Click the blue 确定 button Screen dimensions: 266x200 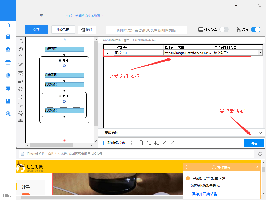[x=254, y=143]
